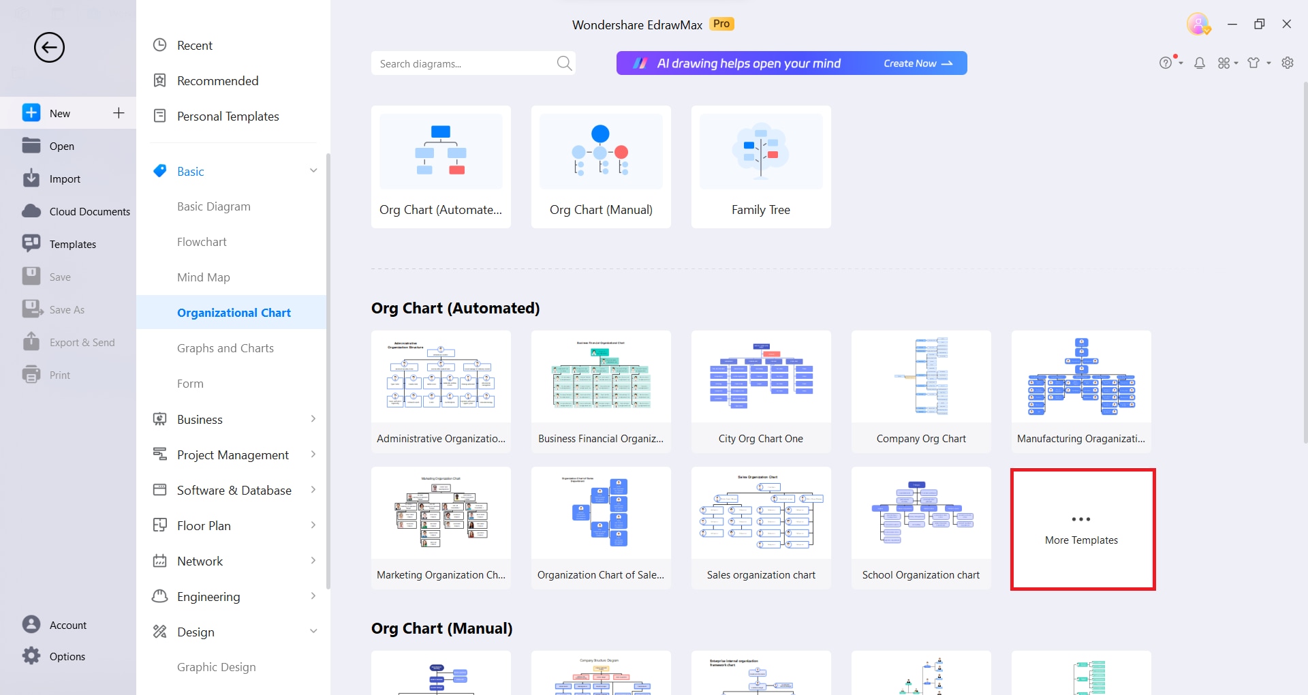Open Manufacturing Organization template
This screenshot has width=1308, height=695.
tap(1081, 392)
